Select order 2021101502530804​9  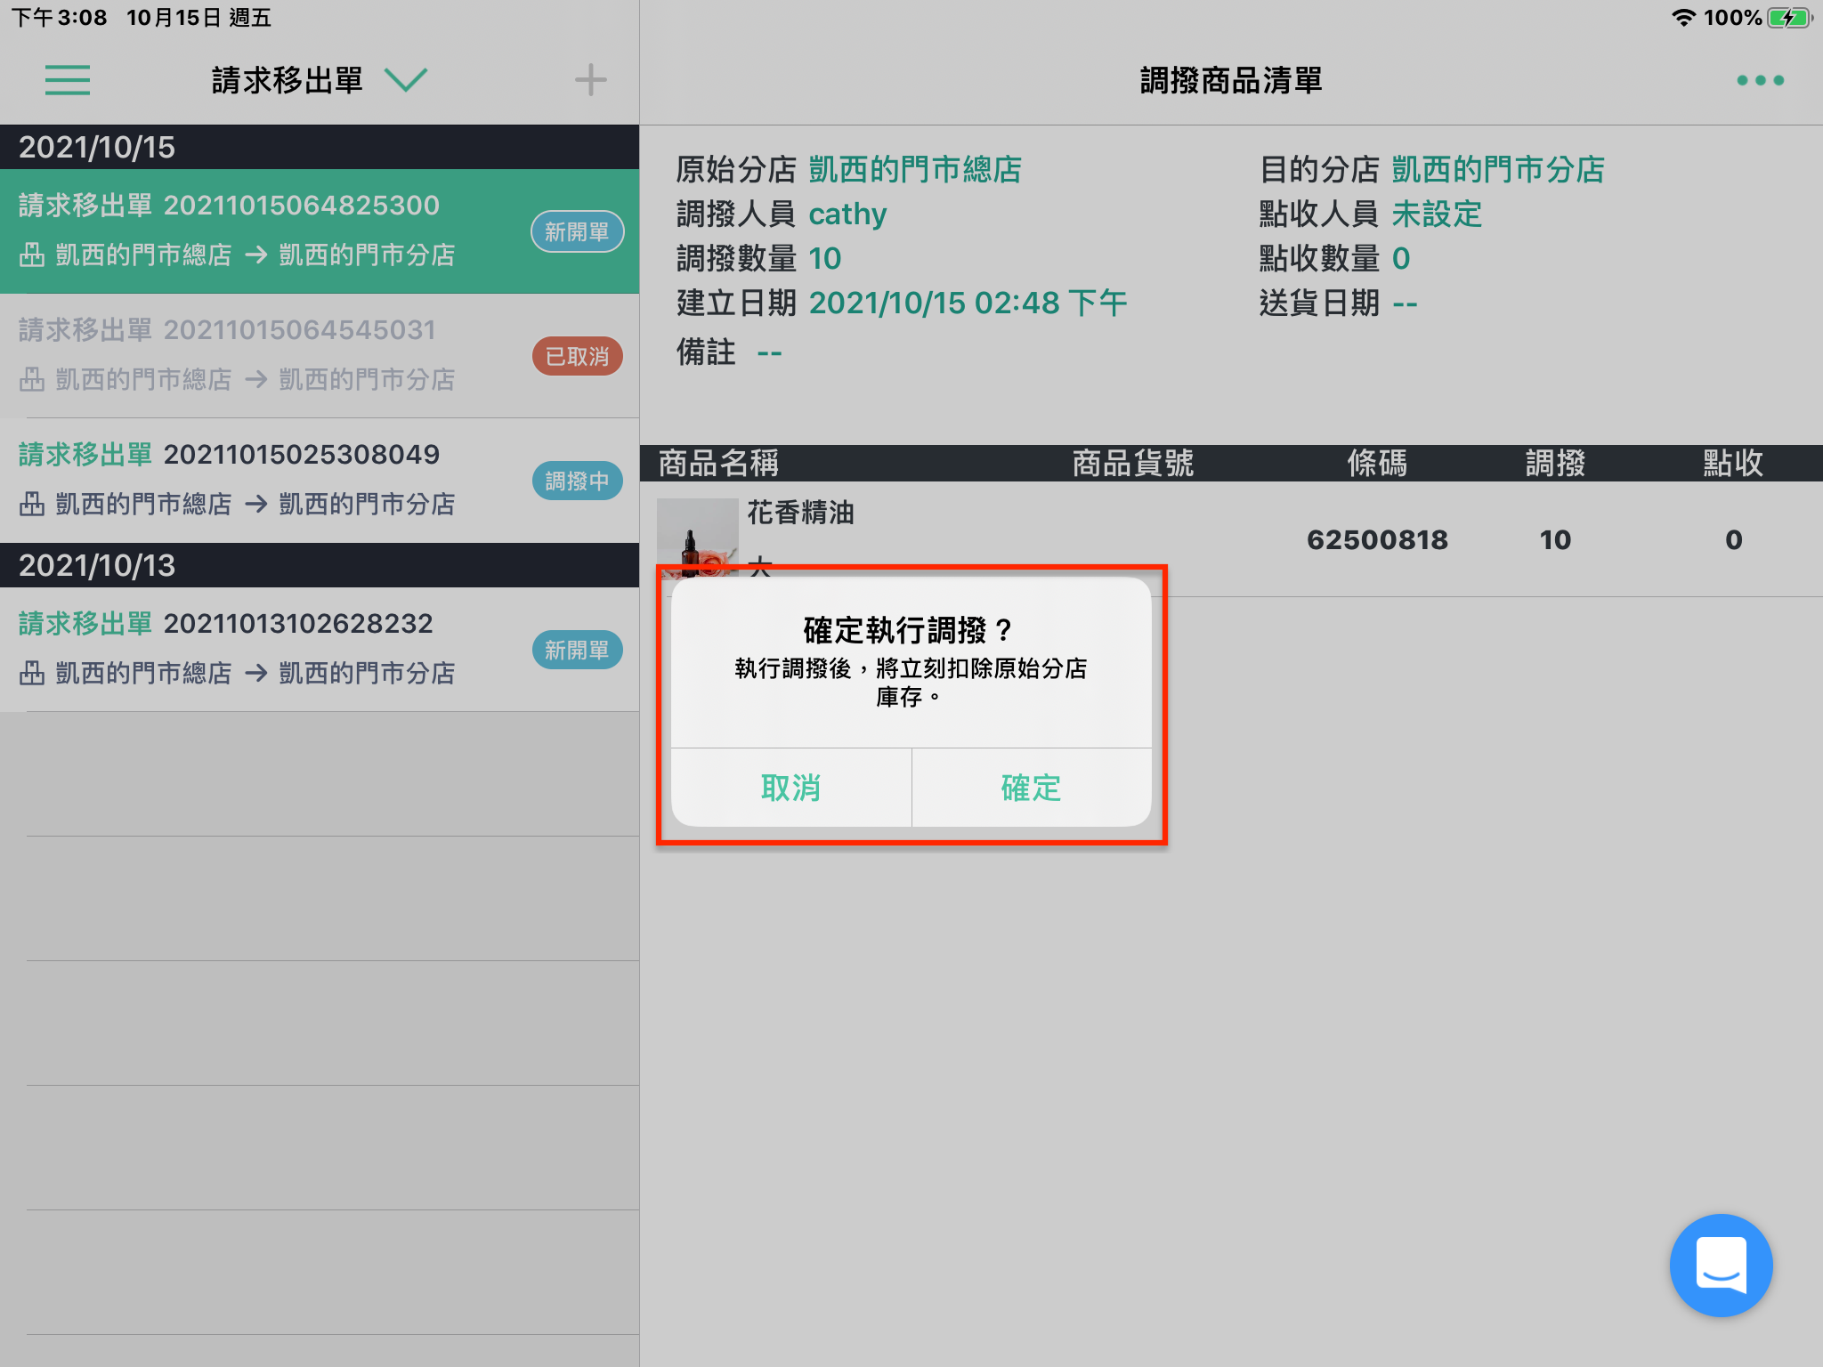coord(320,481)
